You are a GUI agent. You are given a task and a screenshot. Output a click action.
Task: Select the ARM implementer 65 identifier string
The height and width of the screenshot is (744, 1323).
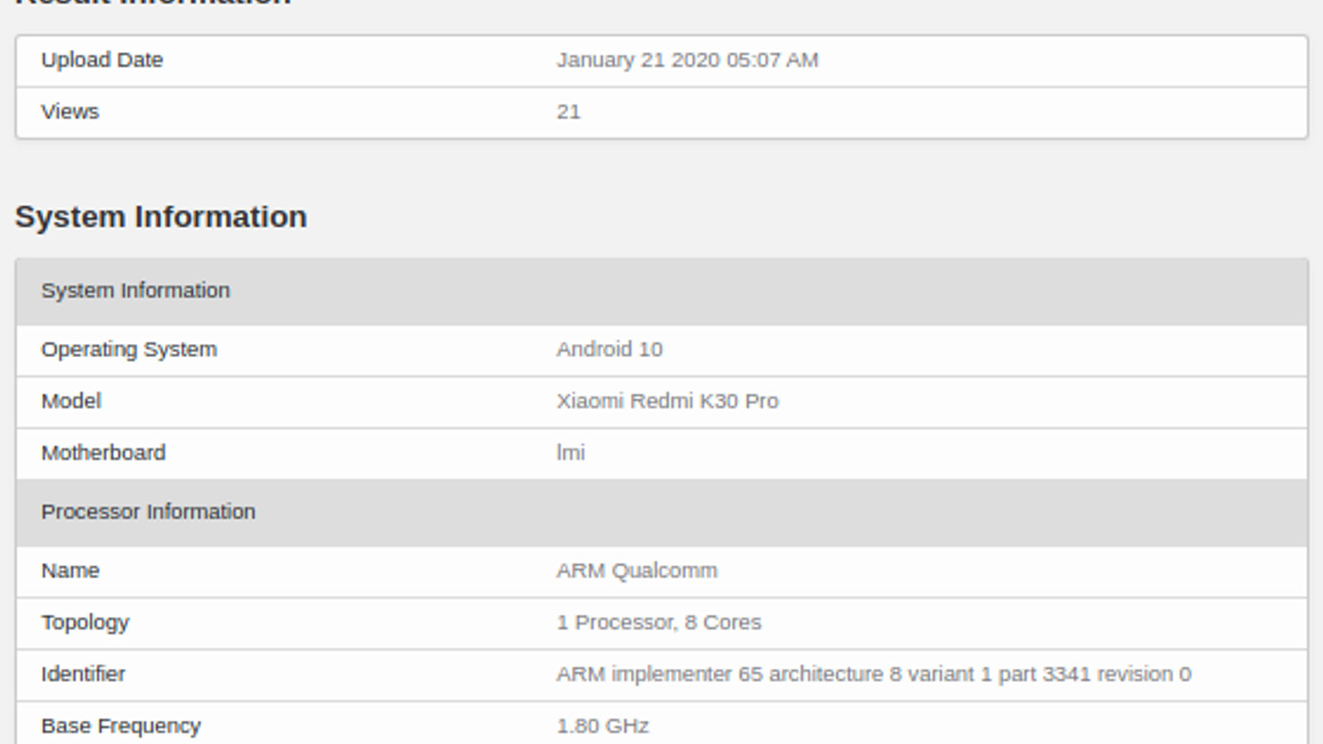coord(873,675)
